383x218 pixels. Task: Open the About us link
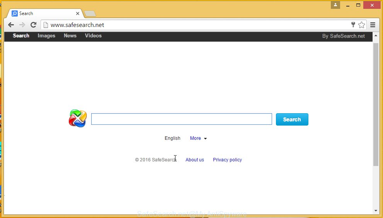[195, 160]
